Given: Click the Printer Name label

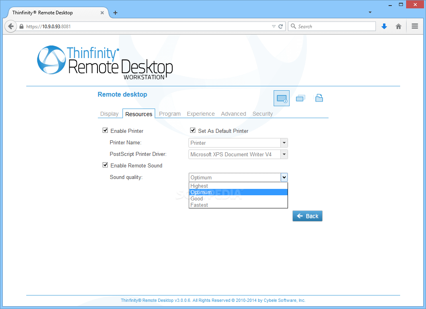Looking at the screenshot, I should tap(126, 142).
